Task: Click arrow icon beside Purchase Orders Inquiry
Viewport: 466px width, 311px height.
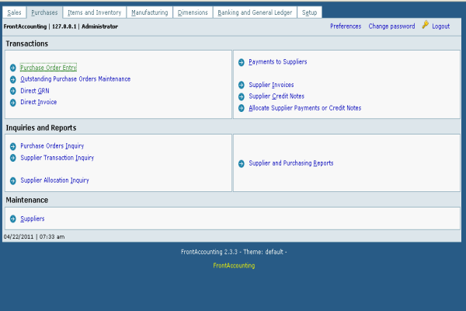Action: [x=12, y=146]
